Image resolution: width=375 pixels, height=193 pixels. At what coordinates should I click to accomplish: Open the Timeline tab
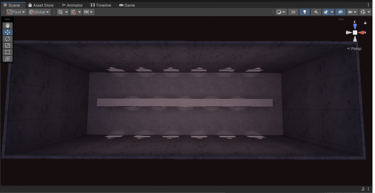point(101,5)
